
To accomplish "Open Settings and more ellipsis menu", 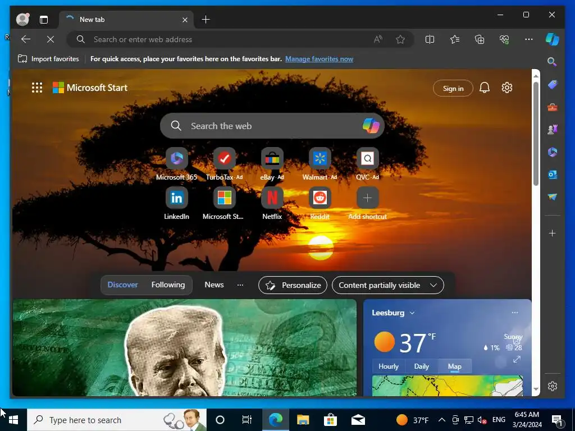I will 529,39.
